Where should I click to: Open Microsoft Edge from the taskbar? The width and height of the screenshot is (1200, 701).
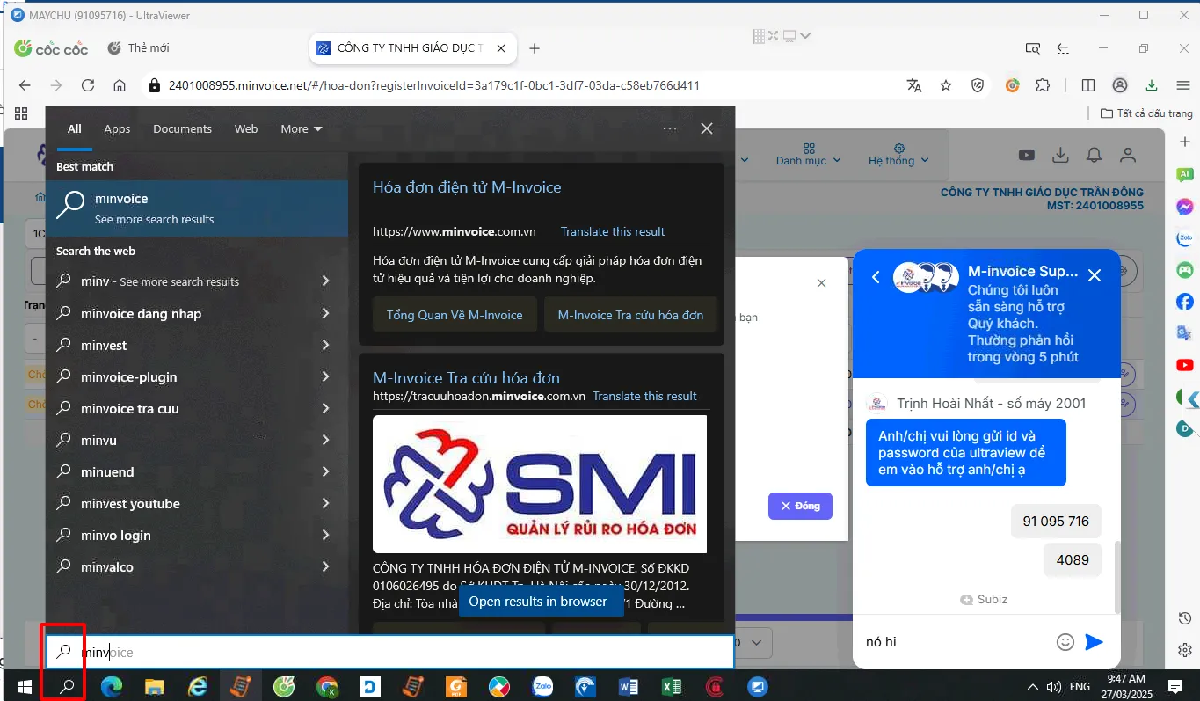click(112, 687)
